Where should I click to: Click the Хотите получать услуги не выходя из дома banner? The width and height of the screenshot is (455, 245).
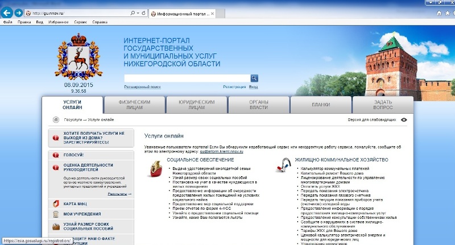click(x=91, y=138)
